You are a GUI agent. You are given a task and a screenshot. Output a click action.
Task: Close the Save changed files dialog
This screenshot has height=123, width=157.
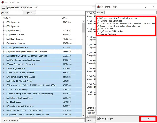(153, 7)
